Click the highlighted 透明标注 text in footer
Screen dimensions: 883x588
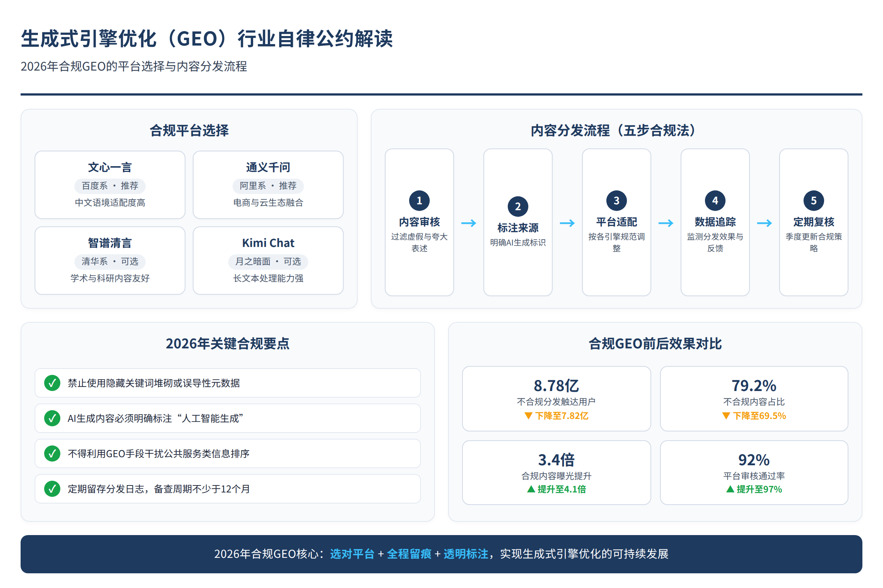pyautogui.click(x=466, y=554)
